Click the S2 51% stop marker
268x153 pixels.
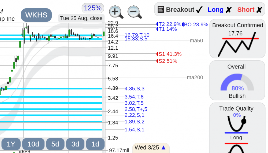click(167, 61)
